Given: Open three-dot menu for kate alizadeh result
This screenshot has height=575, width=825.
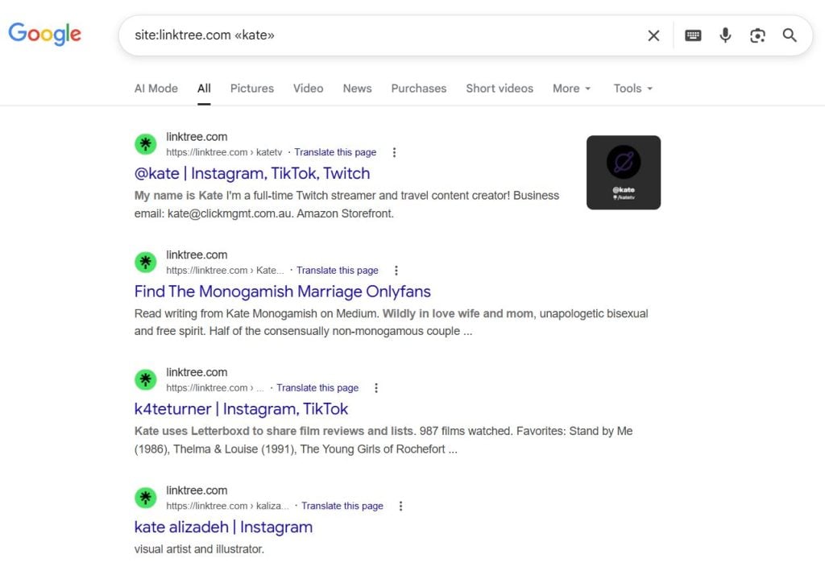Looking at the screenshot, I should [400, 506].
